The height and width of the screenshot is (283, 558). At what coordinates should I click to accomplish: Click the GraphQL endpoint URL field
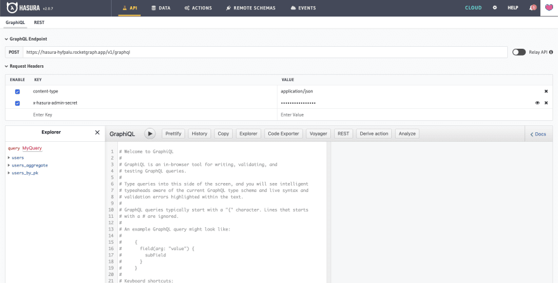pyautogui.click(x=265, y=53)
